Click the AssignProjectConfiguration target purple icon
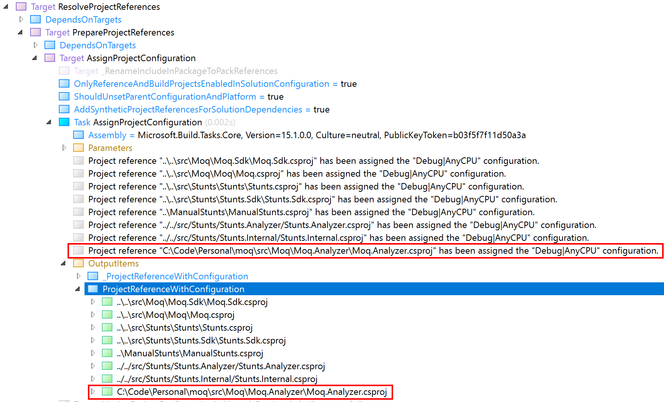The height and width of the screenshot is (402, 664). pos(50,58)
